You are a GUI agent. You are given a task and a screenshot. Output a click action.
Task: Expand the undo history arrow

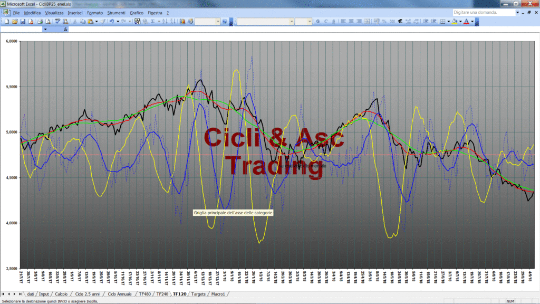118,21
